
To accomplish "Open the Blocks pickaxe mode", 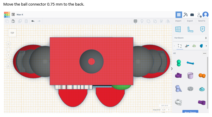I will tap(186, 15).
